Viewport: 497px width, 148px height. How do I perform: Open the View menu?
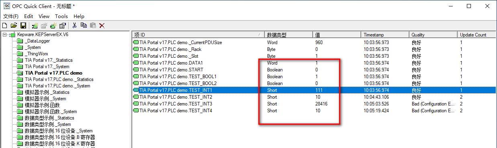tap(44, 16)
